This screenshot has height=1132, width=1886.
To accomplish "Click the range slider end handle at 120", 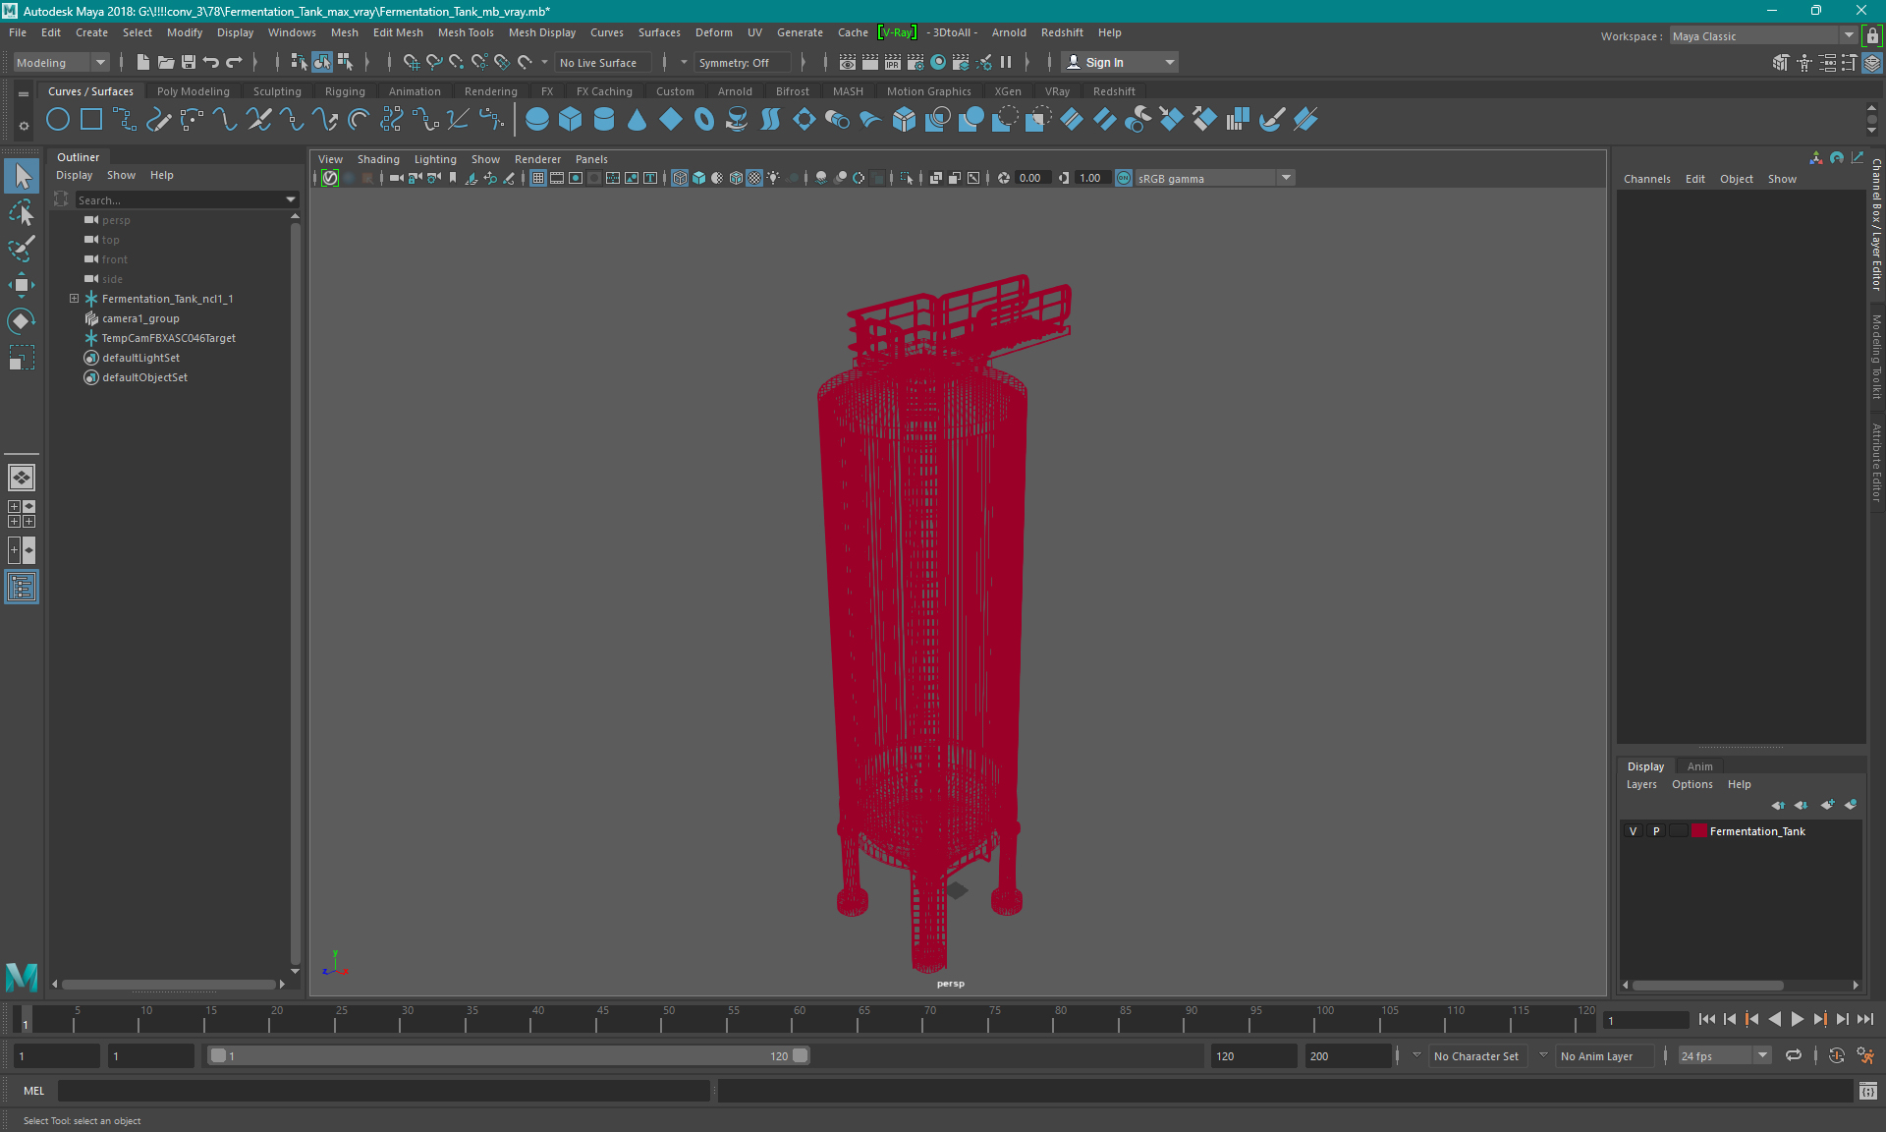I will click(x=801, y=1055).
